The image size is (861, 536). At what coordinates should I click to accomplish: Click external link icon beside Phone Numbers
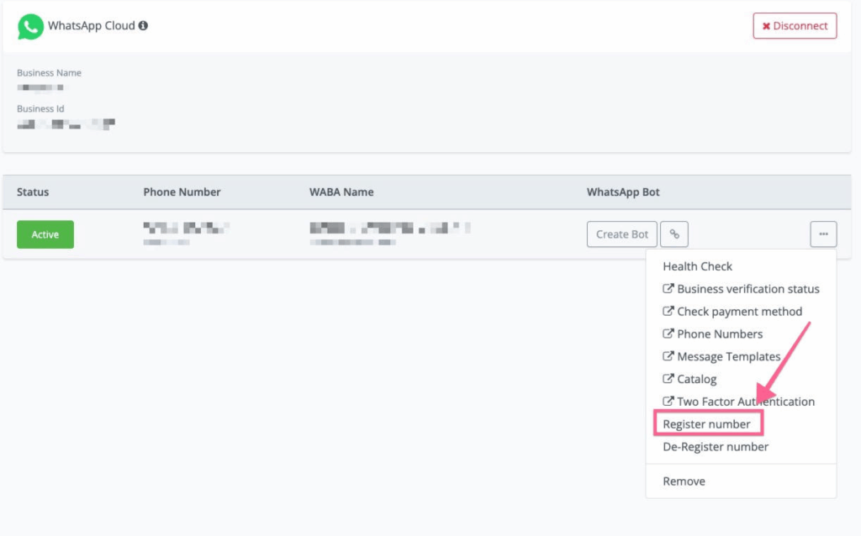pos(668,334)
